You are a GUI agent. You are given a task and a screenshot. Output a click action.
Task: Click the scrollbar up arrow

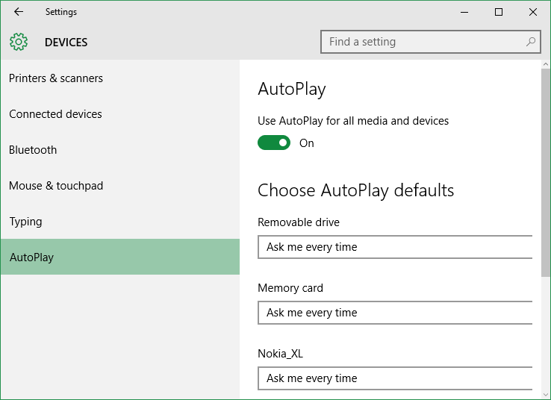546,64
